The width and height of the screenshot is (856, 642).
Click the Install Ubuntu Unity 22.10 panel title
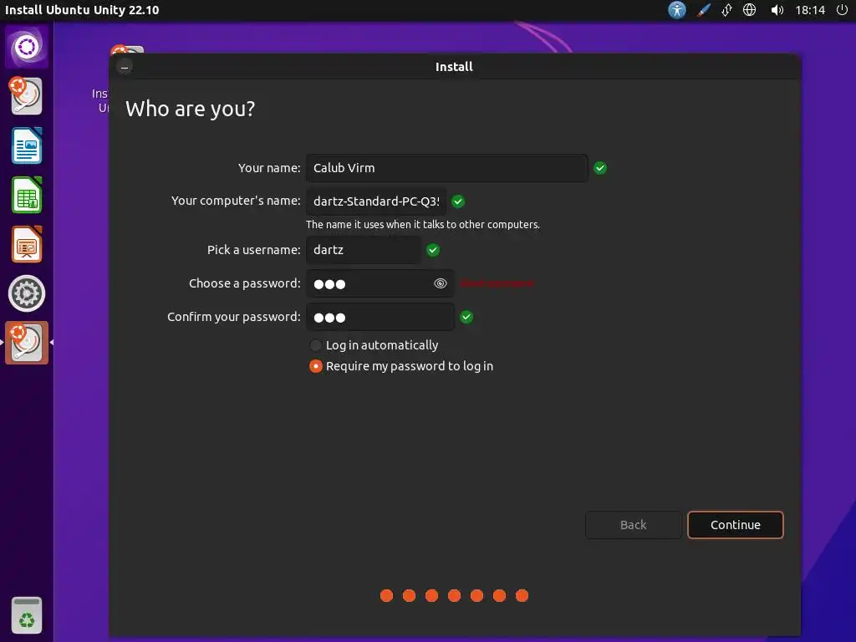[x=82, y=10]
